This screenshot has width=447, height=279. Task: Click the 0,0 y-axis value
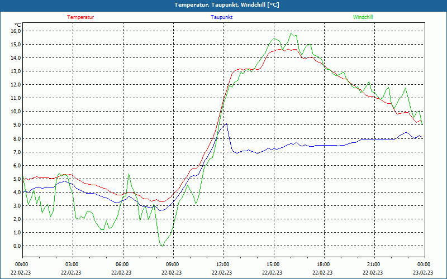pyautogui.click(x=17, y=246)
